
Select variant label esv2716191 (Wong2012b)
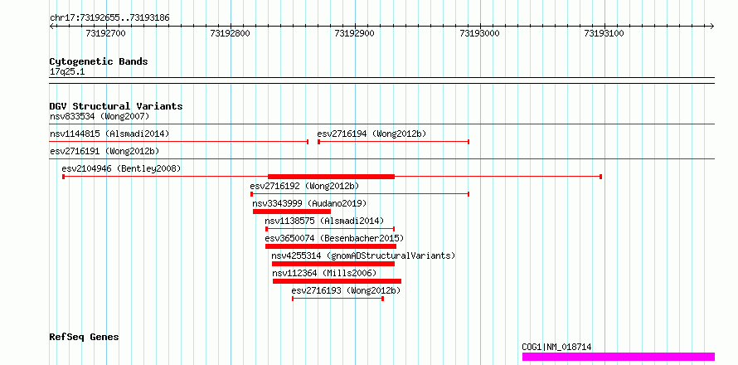(x=104, y=152)
